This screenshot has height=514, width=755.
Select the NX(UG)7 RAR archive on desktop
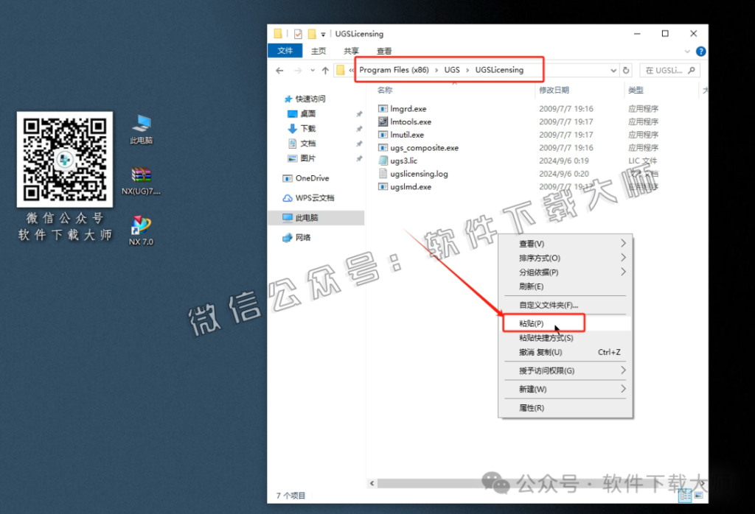140,179
